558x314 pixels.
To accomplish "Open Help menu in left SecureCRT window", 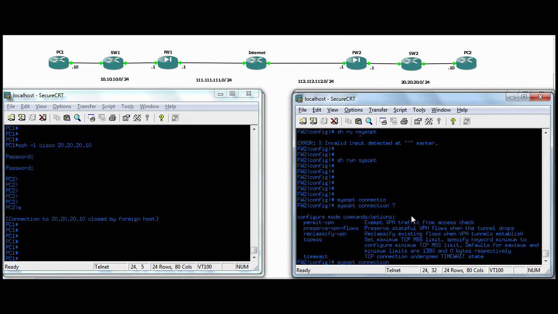I will click(170, 106).
